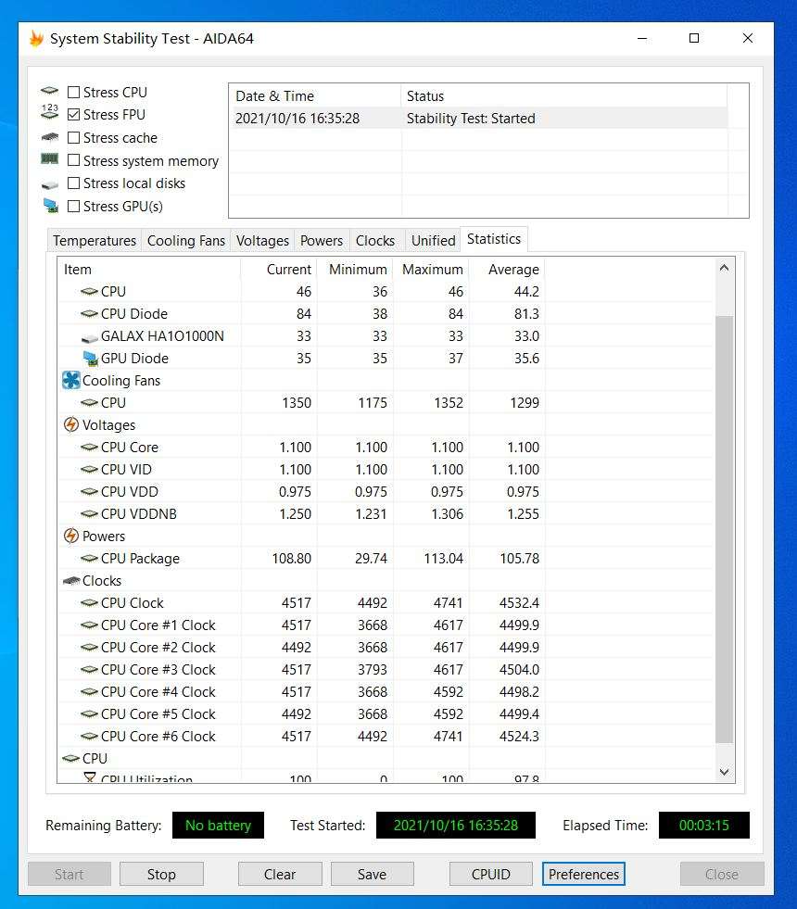Click the Cooling Fans blue fan icon
The image size is (797, 909).
(x=70, y=380)
